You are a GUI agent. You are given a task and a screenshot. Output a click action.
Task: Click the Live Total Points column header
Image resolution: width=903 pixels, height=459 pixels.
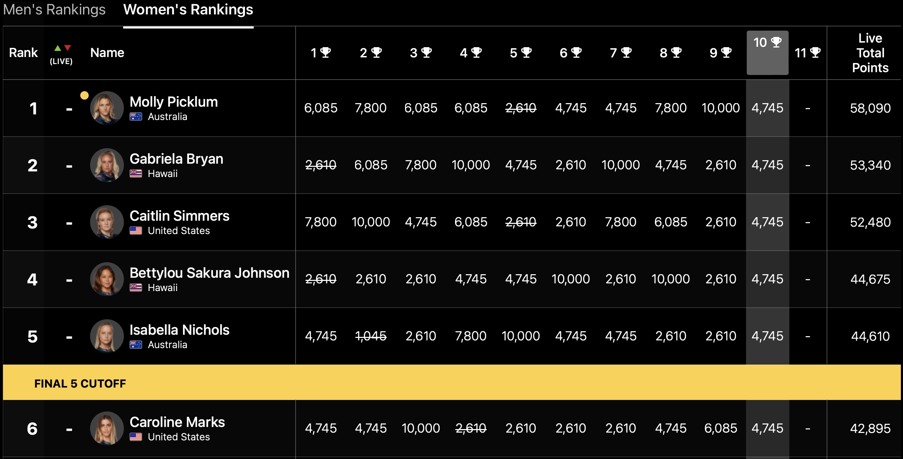[870, 53]
